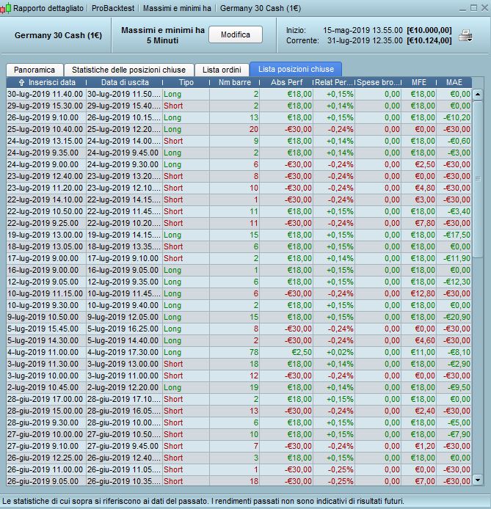Sort by Abs Perf column header
This screenshot has height=509, width=491.
pos(286,82)
